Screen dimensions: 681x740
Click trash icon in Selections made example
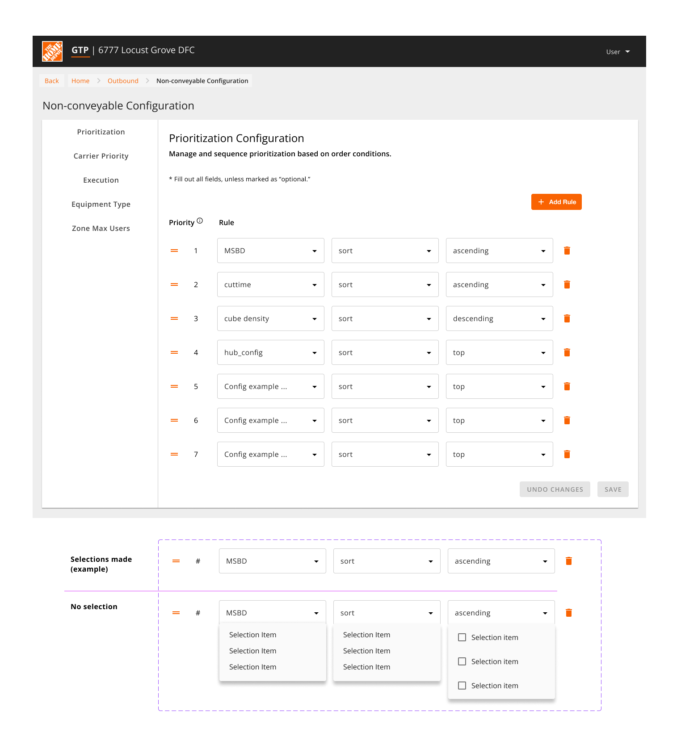tap(569, 561)
